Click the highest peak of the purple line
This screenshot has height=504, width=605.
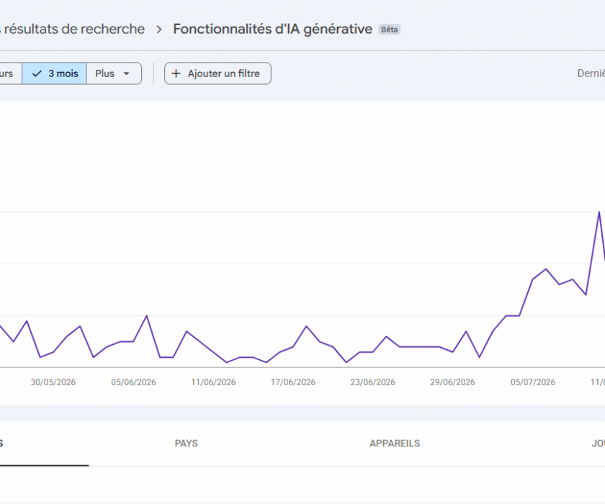click(x=599, y=212)
